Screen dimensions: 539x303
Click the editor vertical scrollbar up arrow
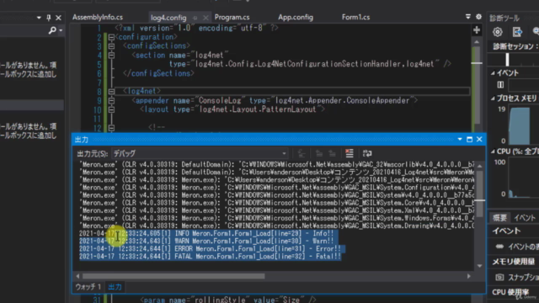tap(477, 42)
